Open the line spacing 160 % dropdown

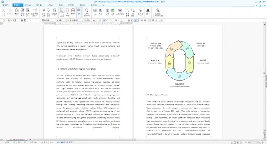[x=159, y=20]
